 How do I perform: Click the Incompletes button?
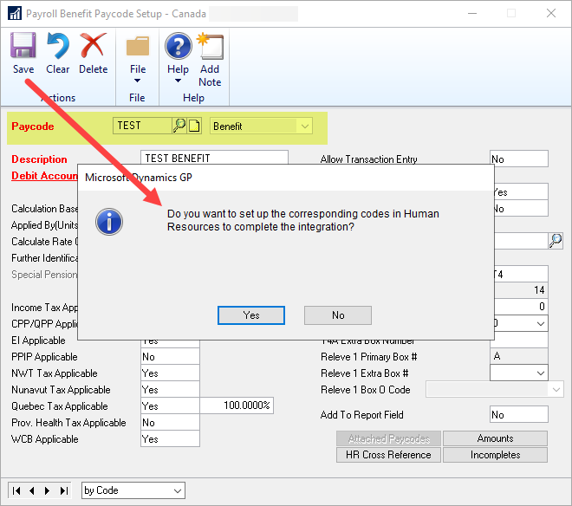[x=495, y=455]
